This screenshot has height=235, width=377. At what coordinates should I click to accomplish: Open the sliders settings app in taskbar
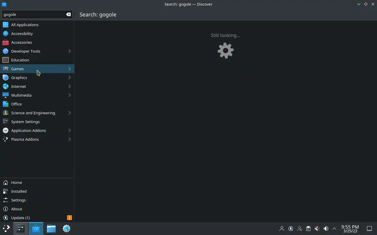click(x=21, y=229)
